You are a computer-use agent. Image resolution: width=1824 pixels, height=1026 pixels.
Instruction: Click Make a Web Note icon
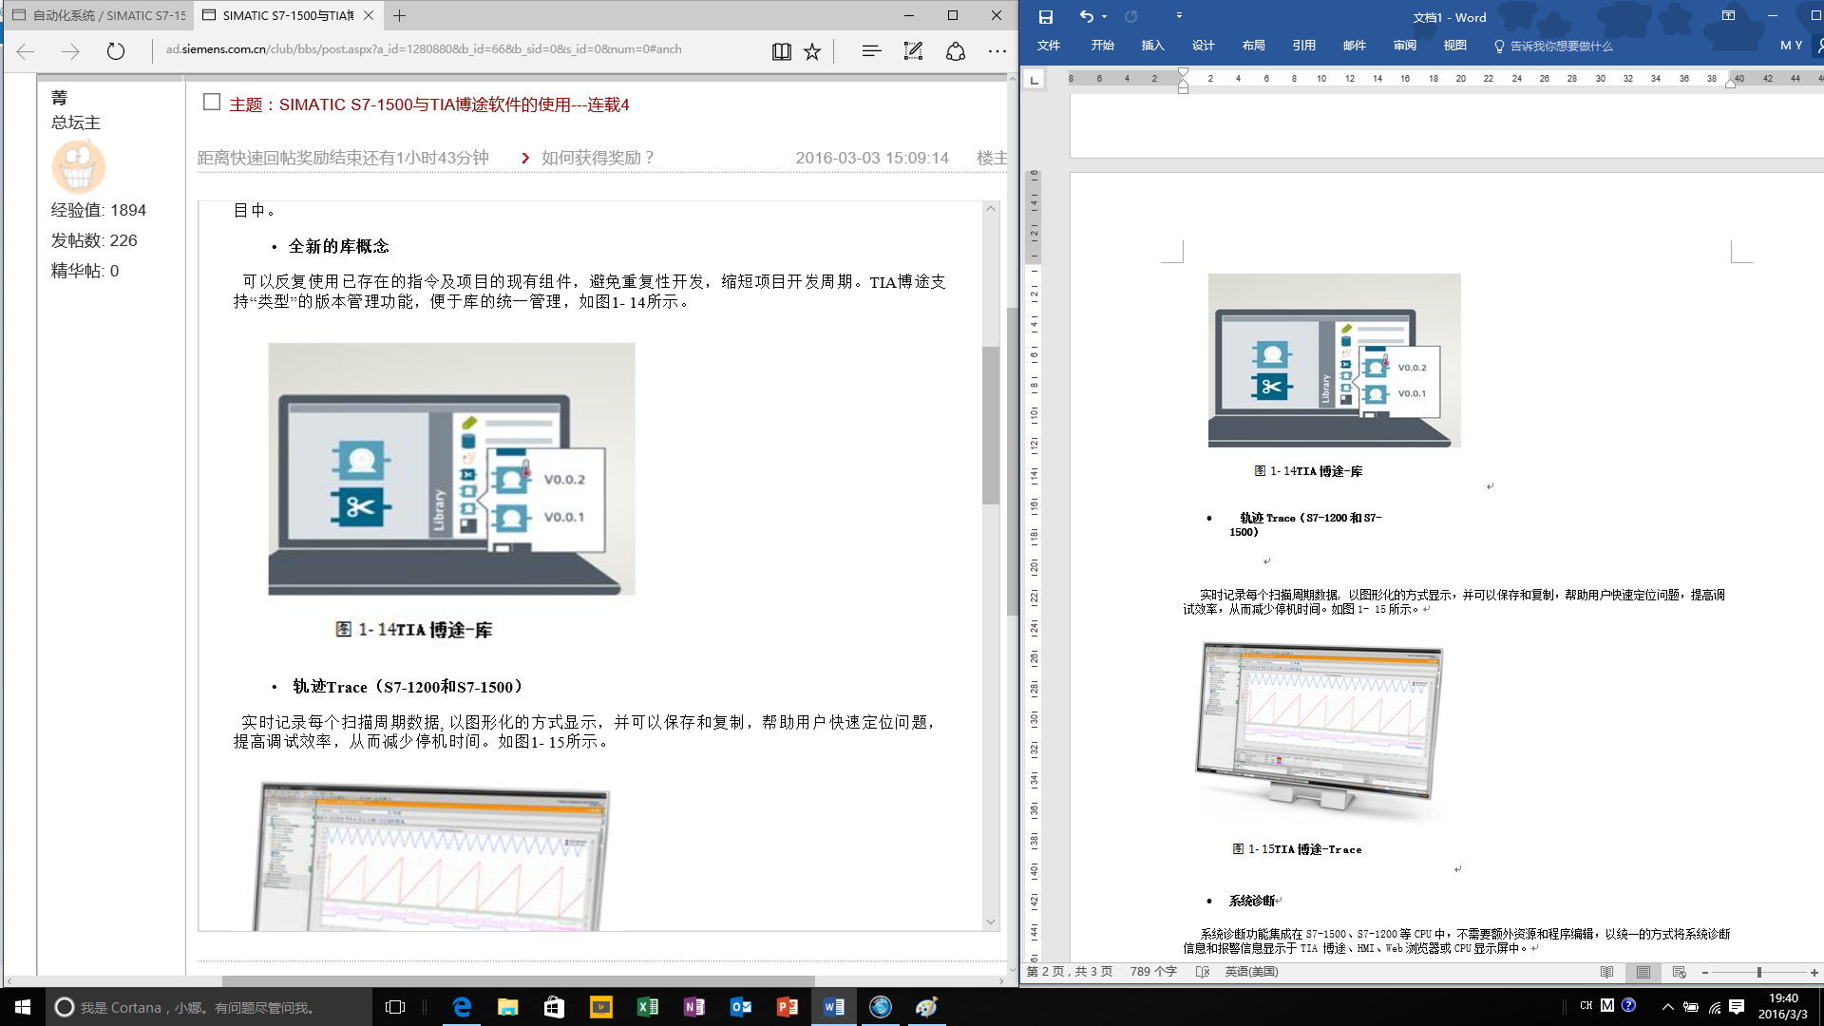point(913,51)
